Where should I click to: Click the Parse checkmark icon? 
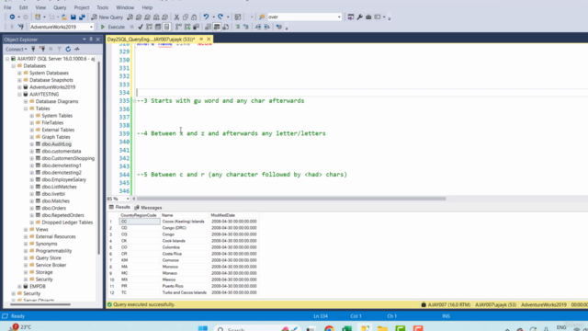[141, 27]
